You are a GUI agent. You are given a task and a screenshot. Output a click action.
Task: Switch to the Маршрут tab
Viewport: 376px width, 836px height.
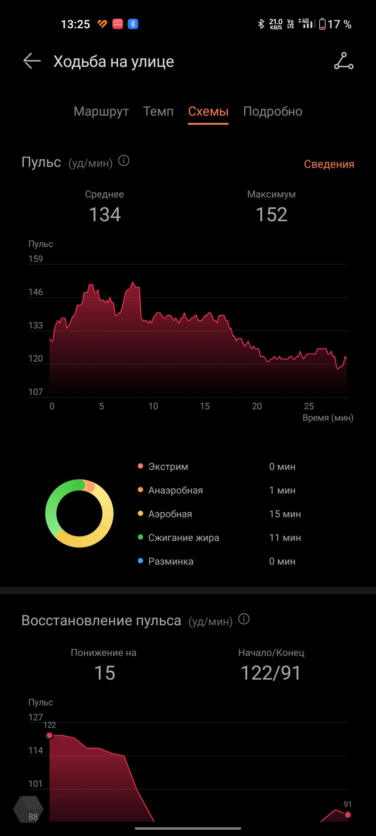point(101,111)
